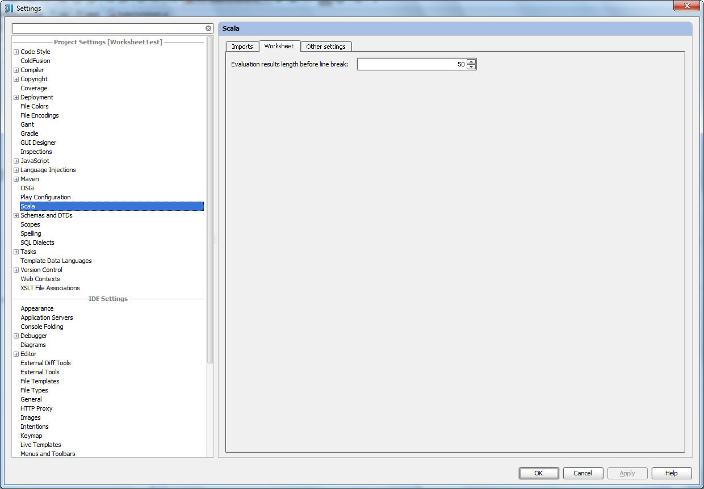Expand the Editor node
The width and height of the screenshot is (704, 489).
pyautogui.click(x=16, y=354)
